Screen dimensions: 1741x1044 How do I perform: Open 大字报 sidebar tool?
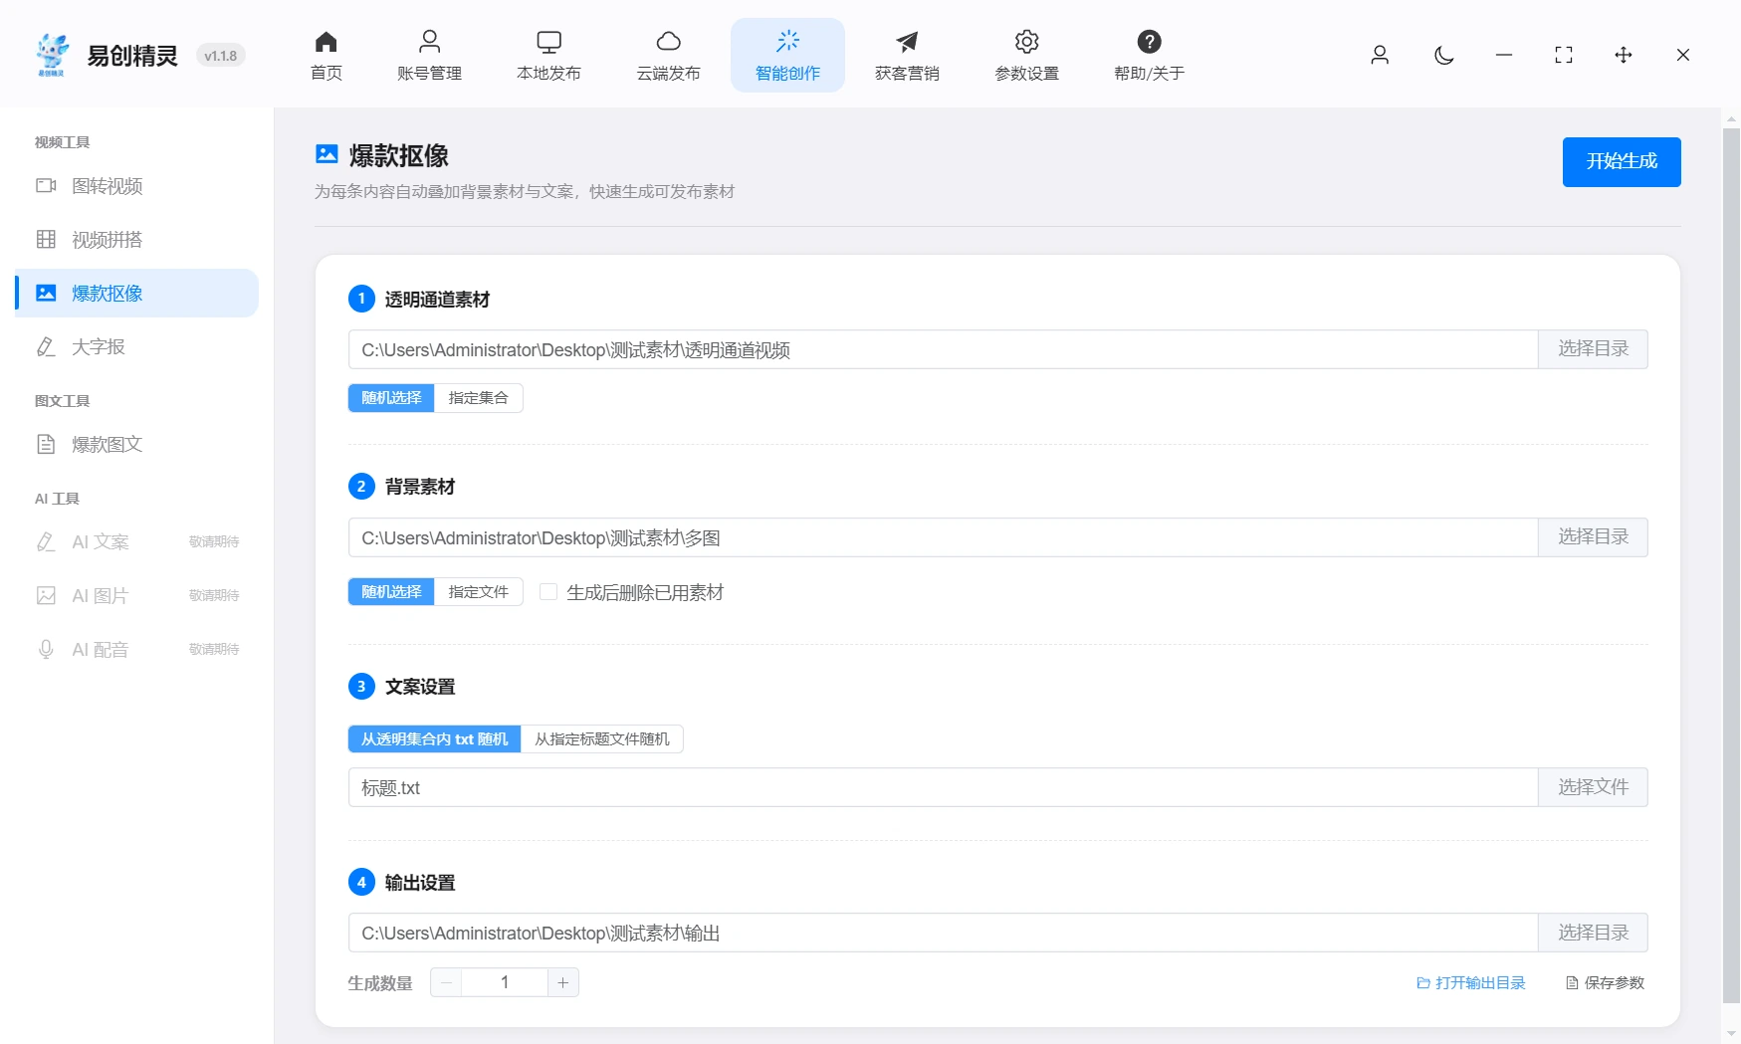click(x=137, y=347)
